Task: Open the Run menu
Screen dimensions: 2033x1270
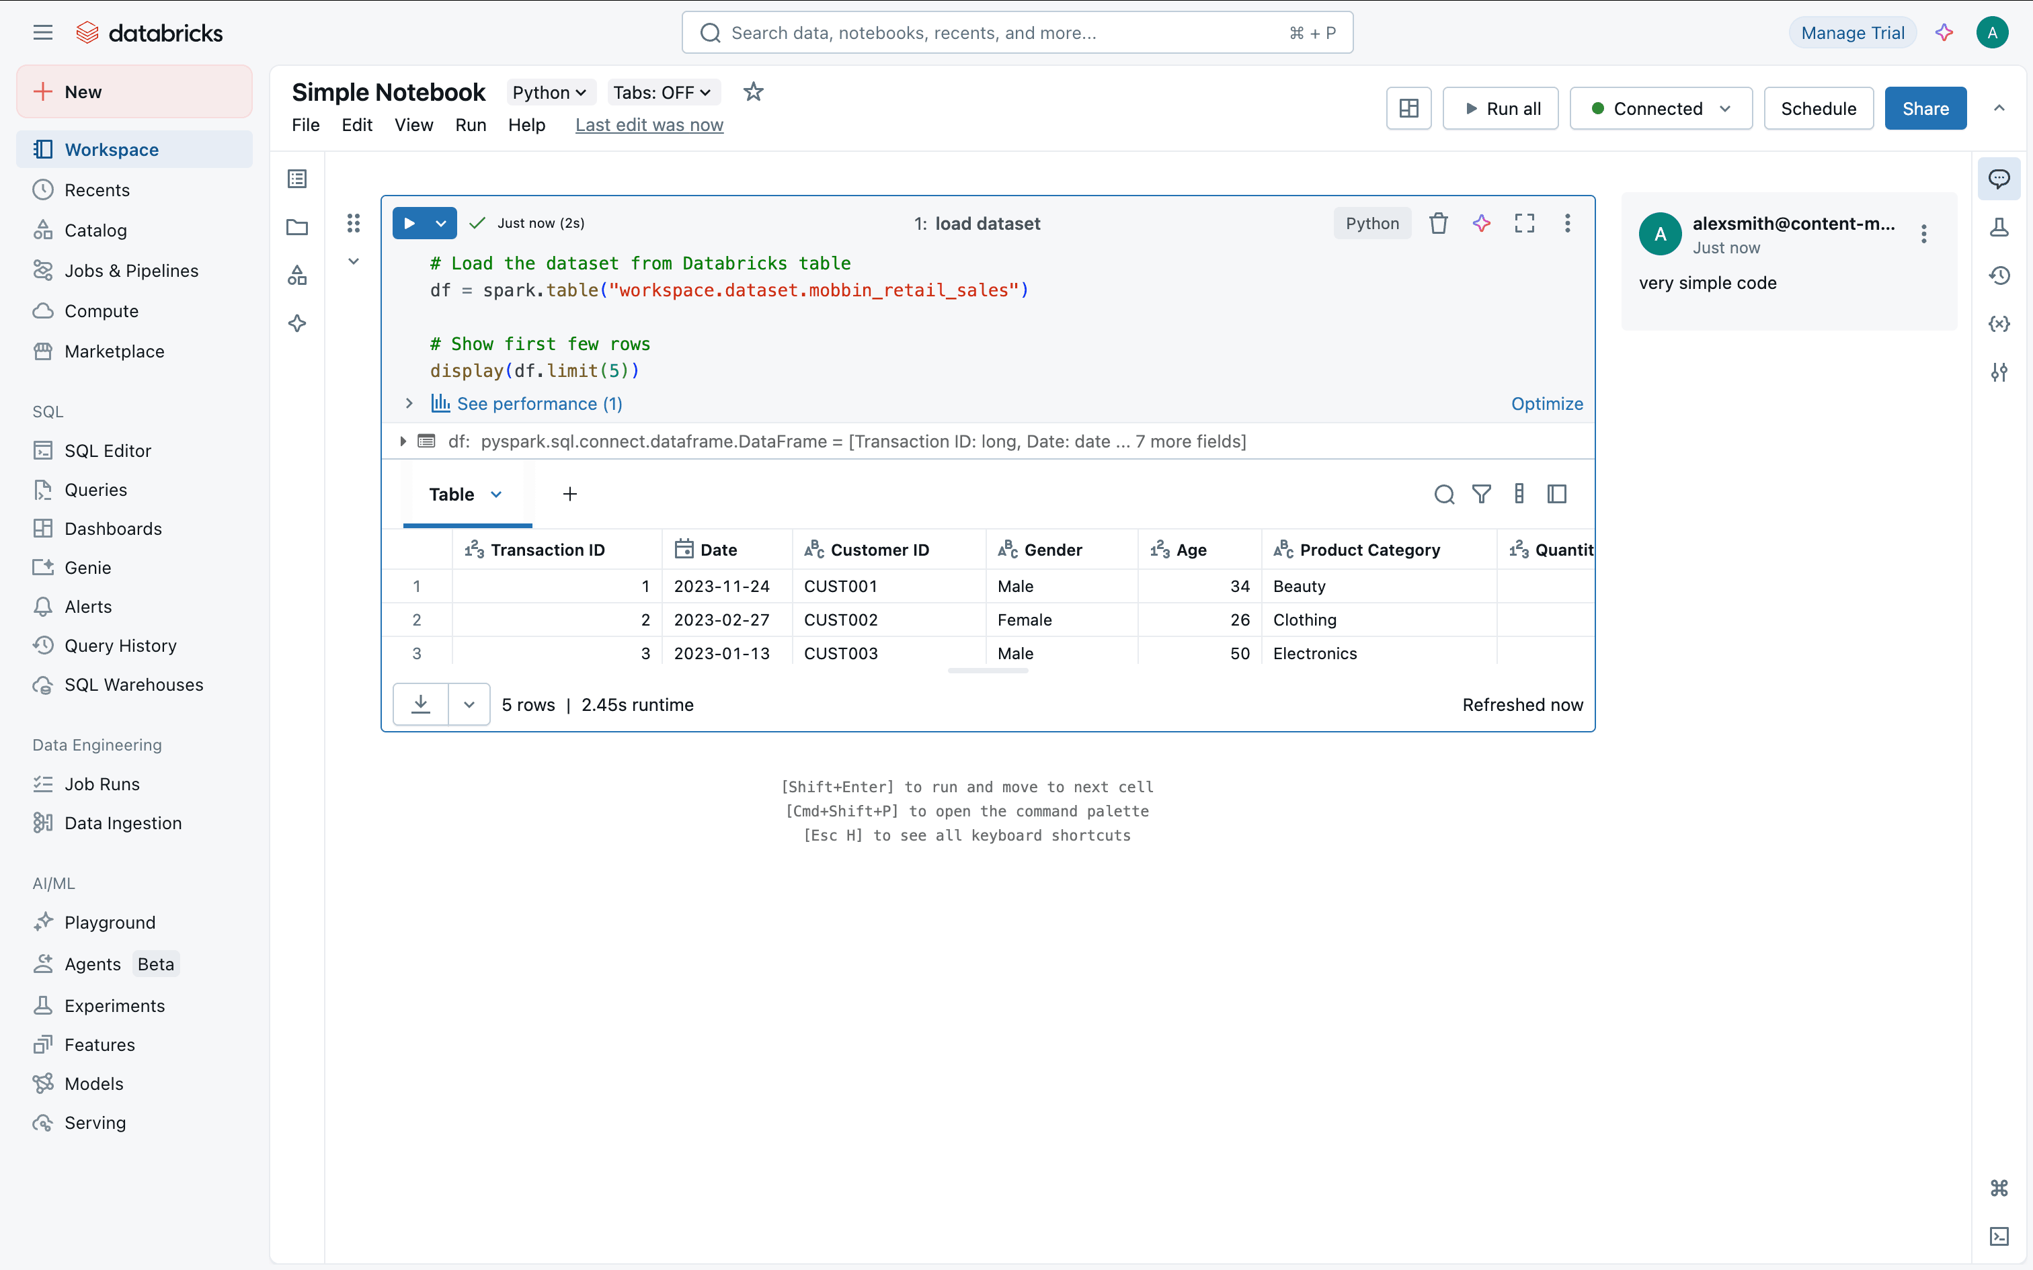Action: (471, 125)
